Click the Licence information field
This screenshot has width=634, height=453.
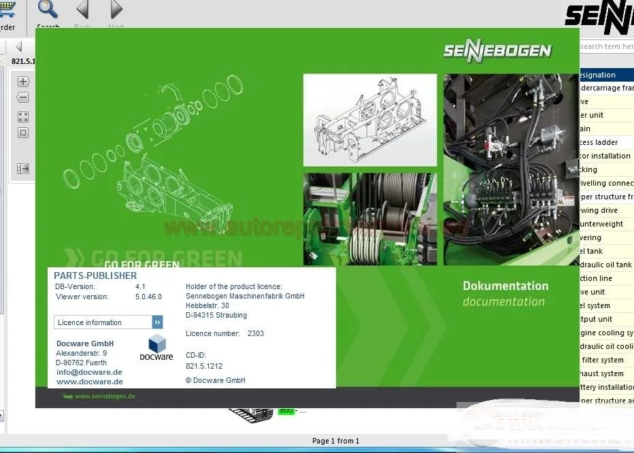[x=103, y=322]
